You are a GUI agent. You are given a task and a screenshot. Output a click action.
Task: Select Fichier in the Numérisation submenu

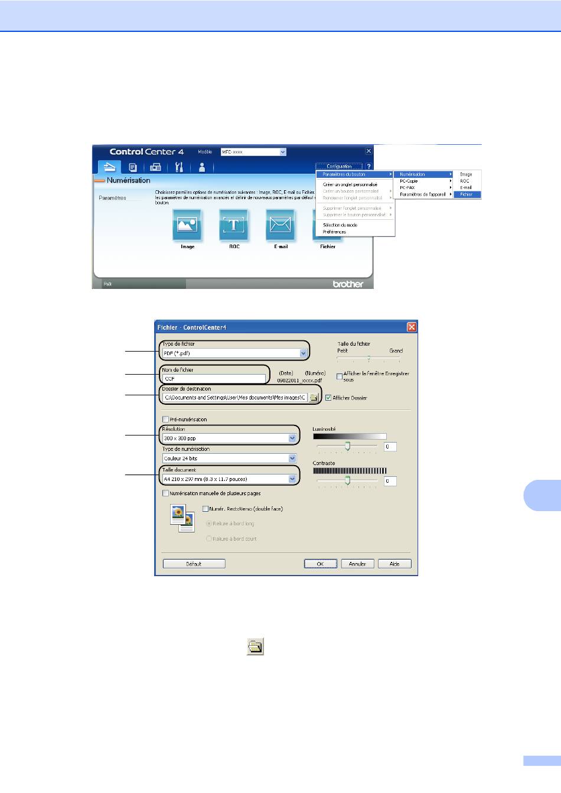pos(467,194)
